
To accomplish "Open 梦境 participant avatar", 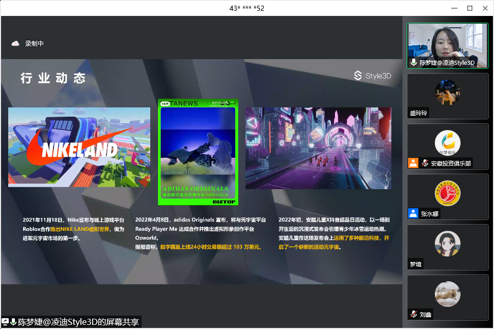I will point(447,243).
